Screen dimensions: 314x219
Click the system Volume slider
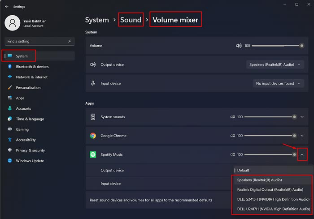pyautogui.click(x=278, y=46)
